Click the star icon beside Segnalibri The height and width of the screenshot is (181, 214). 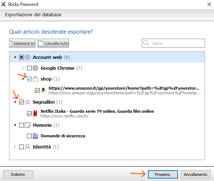click(x=27, y=102)
